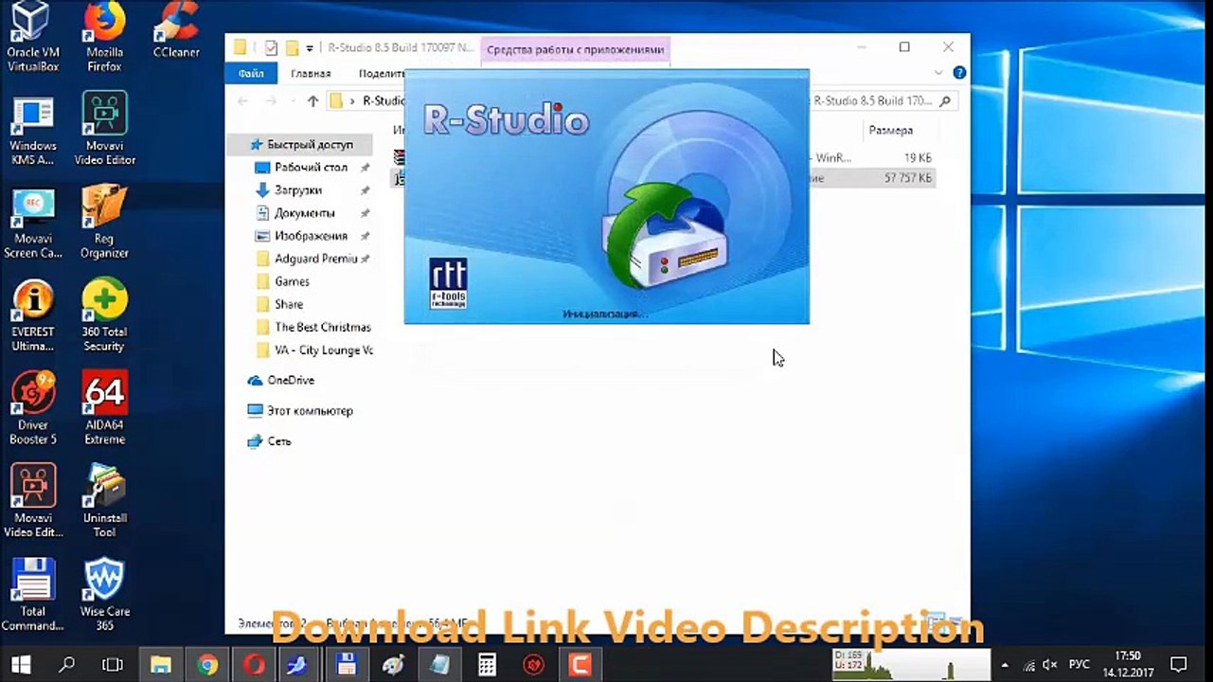
Task: Click the Explorer title bar properties checkmark icon
Action: (271, 47)
